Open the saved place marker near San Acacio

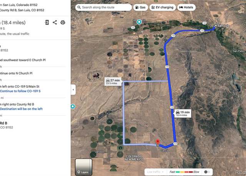click(x=139, y=22)
